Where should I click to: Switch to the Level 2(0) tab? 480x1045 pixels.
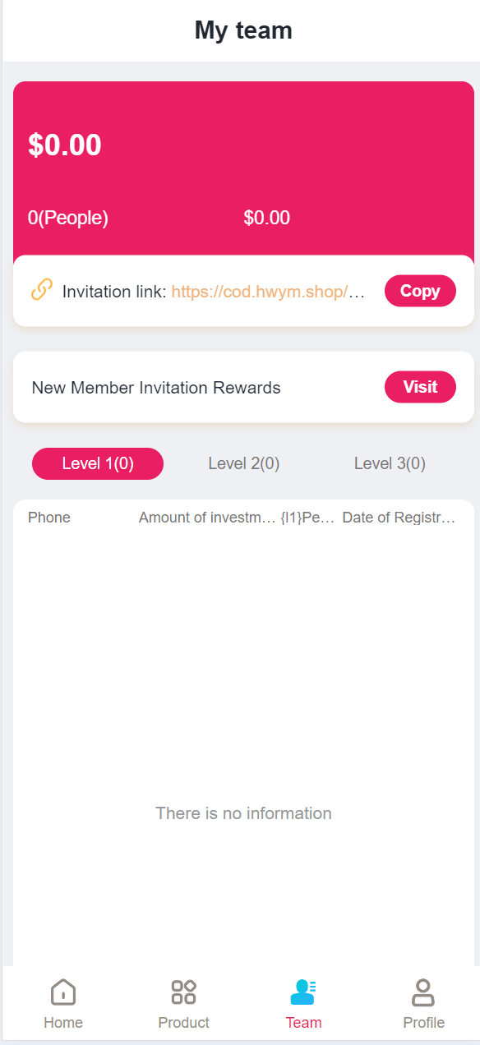[244, 463]
